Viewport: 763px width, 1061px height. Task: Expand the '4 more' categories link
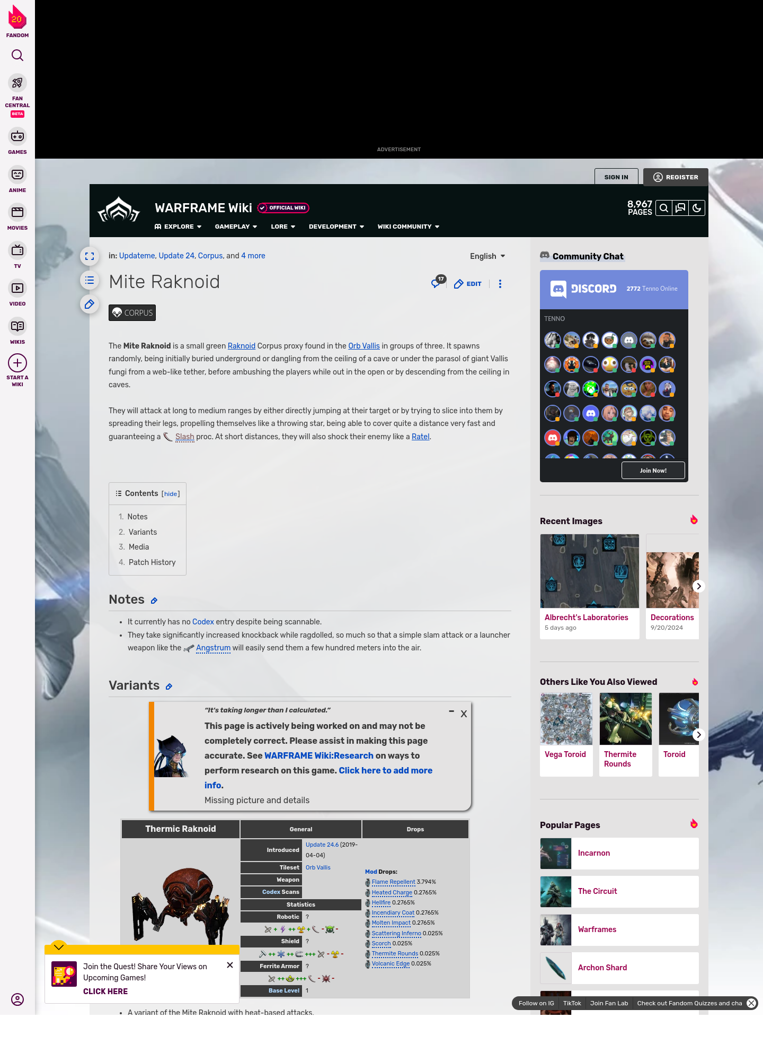click(253, 256)
